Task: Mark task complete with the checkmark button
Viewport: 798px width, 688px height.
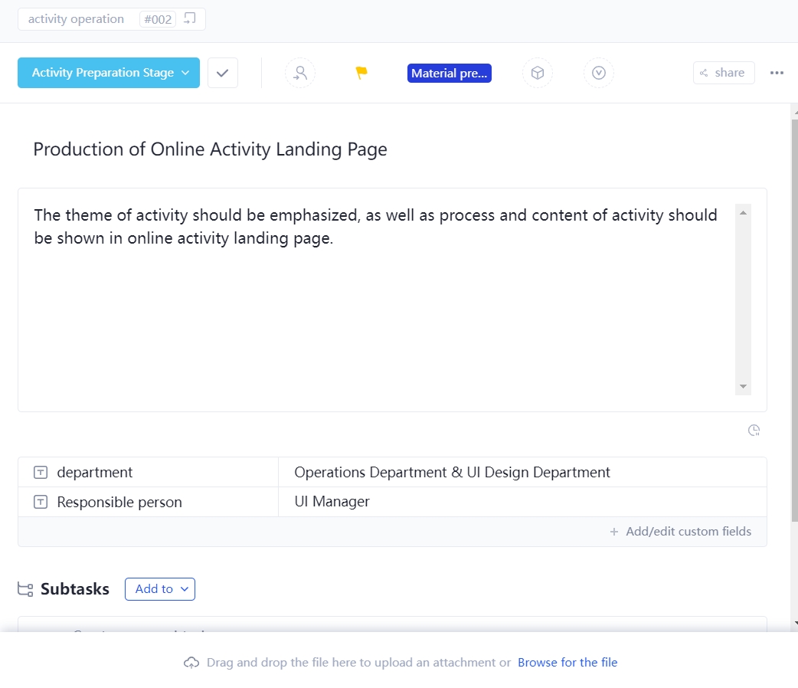Action: click(223, 73)
